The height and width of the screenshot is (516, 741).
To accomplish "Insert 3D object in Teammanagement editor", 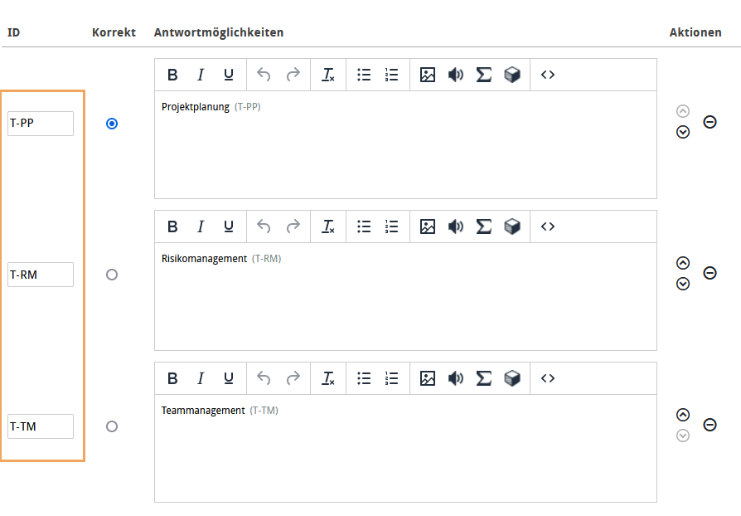I will pos(512,378).
